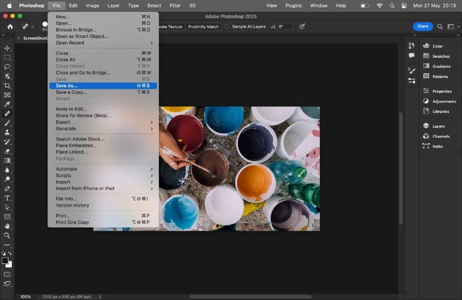Screen dimensions: 462x300
Task: Select the Spot Healing Brush tool
Action: tap(7, 114)
